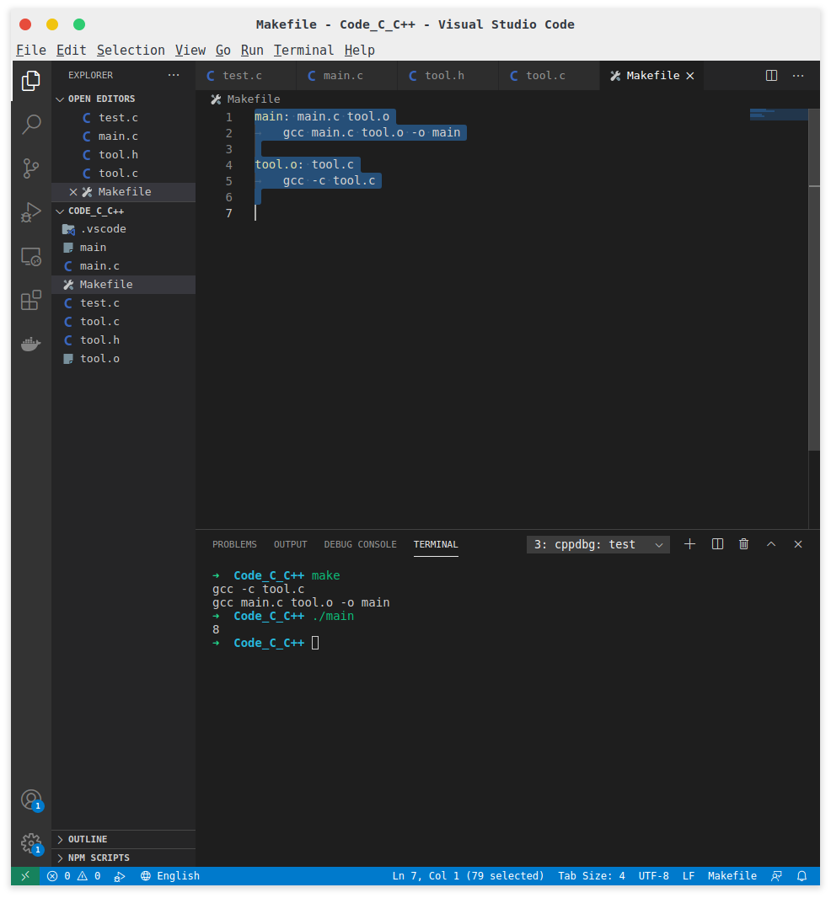Open the Go menu
This screenshot has height=898, width=831.
pos(223,51)
